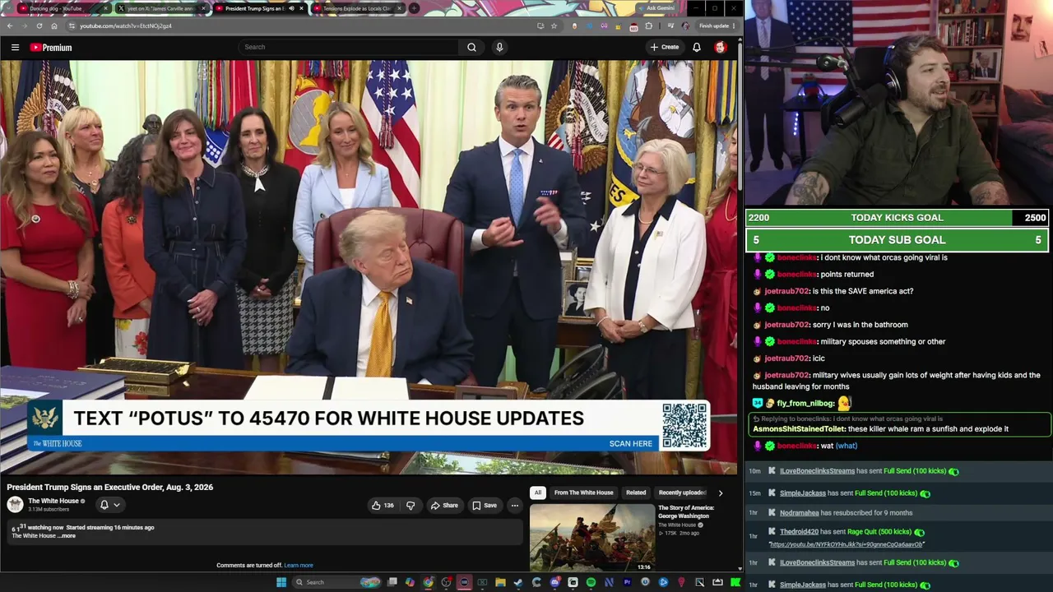Click the Today Kicks Goal progress bar
This screenshot has width=1053, height=592.
pyautogui.click(x=898, y=218)
